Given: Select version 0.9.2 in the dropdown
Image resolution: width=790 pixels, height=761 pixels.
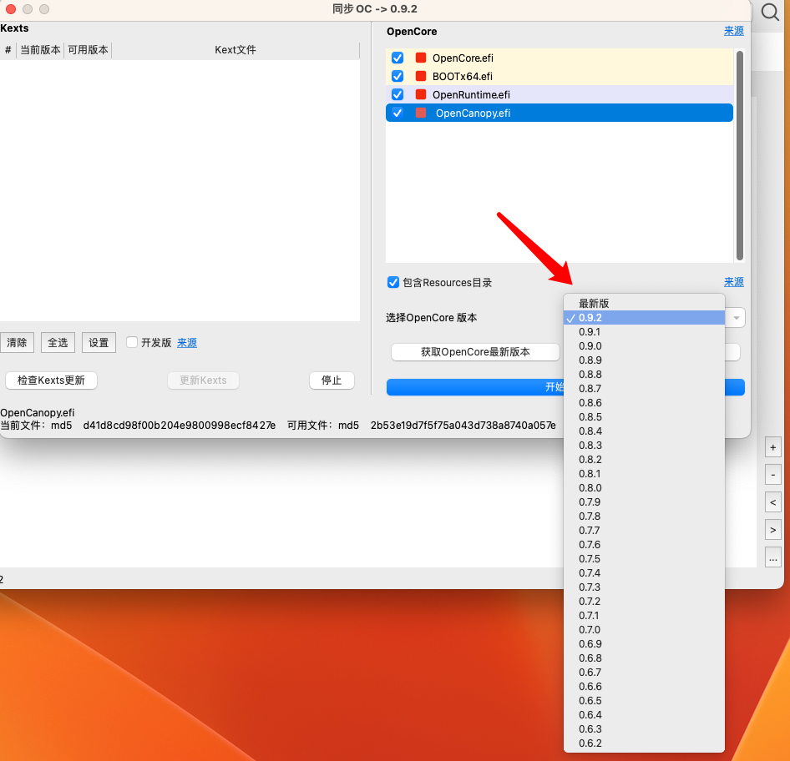Looking at the screenshot, I should (644, 318).
